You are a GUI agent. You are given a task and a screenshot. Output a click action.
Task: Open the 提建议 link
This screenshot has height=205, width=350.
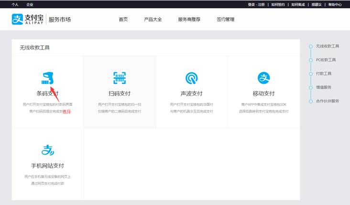coord(317,4)
